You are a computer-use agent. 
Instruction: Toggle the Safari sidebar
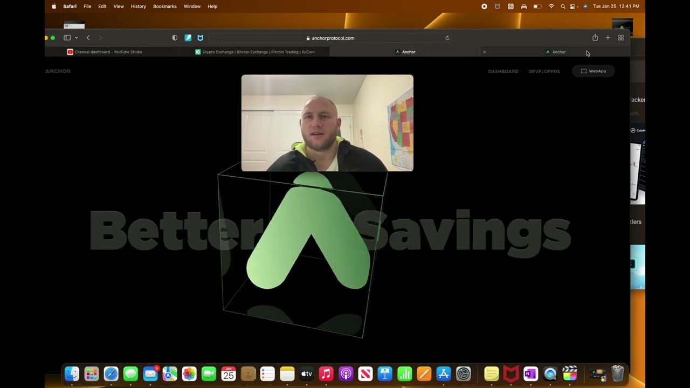point(67,38)
